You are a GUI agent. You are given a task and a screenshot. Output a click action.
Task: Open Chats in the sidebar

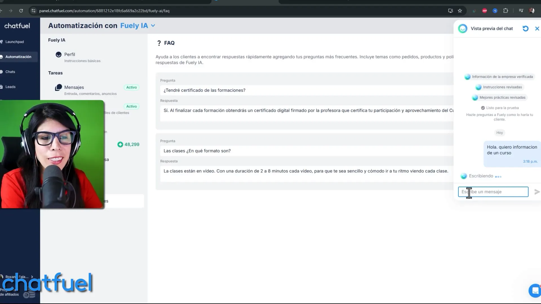click(x=10, y=72)
